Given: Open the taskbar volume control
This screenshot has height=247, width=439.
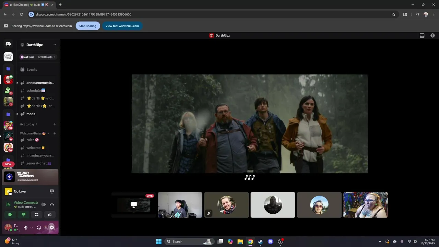Looking at the screenshot, I should point(415,242).
